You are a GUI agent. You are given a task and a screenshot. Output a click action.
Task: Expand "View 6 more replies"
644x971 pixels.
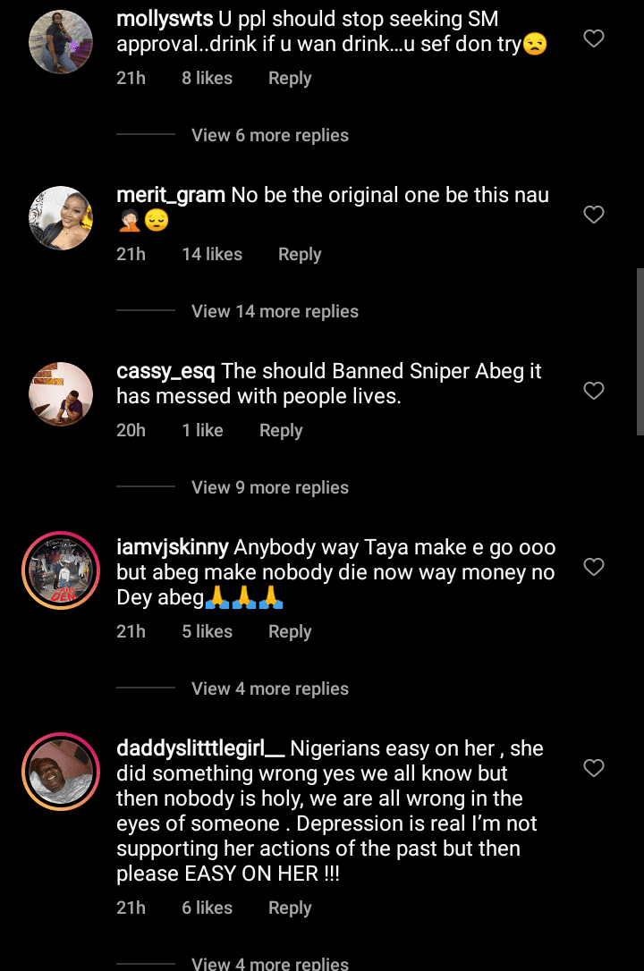pos(270,135)
